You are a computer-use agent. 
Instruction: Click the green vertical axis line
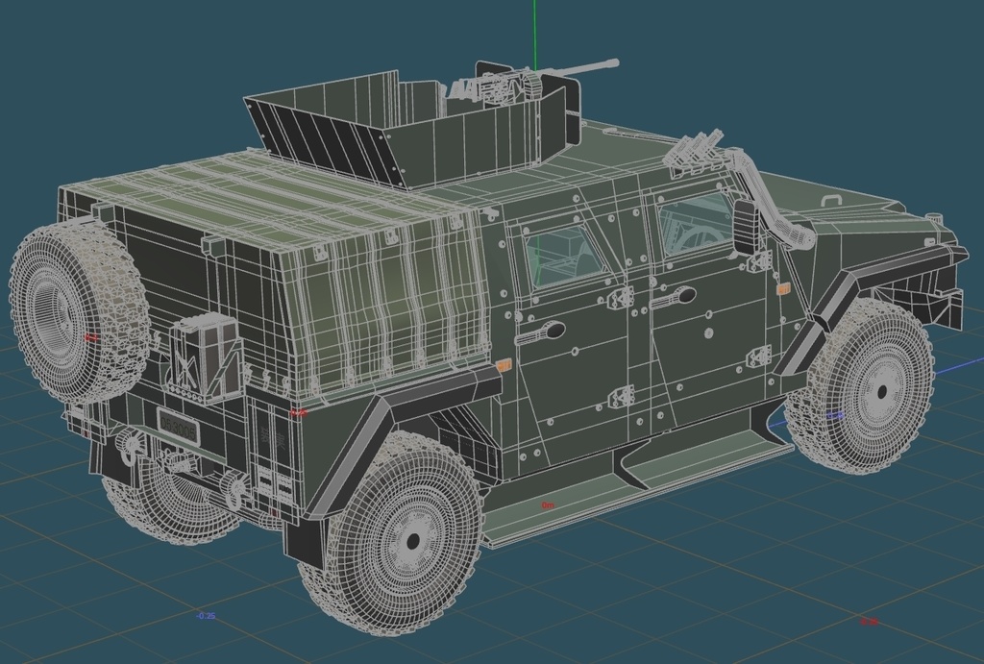tap(534, 35)
